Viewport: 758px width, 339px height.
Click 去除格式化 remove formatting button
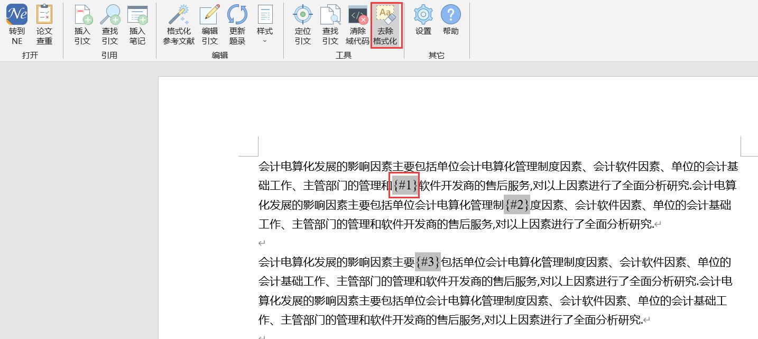[x=386, y=25]
